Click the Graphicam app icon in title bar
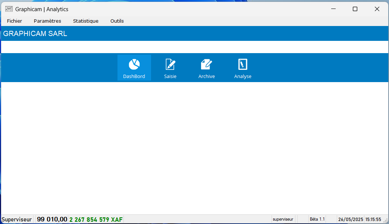This screenshot has height=224, width=389. (x=9, y=9)
